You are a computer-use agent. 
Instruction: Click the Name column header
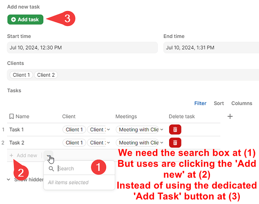point(22,116)
